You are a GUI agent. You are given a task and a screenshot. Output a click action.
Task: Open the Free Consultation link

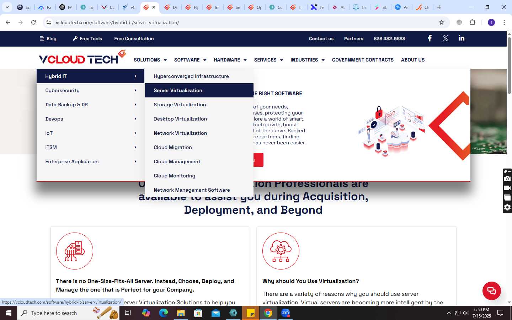[134, 38]
